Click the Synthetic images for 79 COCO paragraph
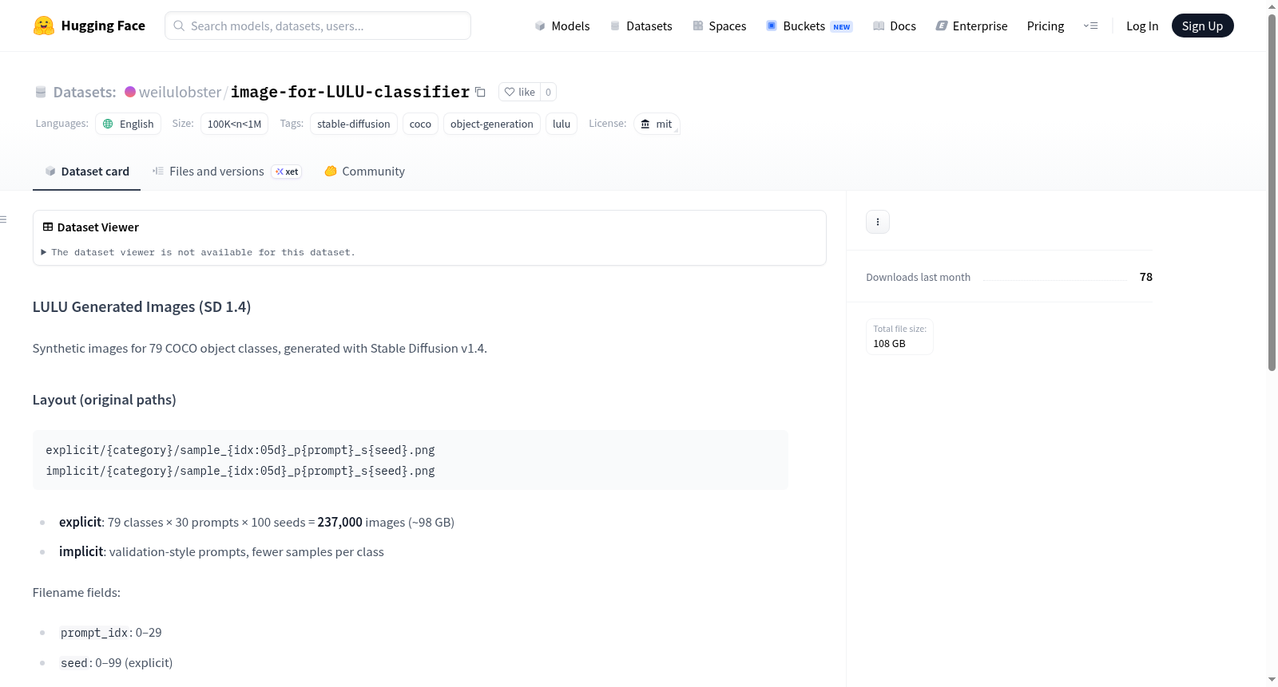Image resolution: width=1278 pixels, height=687 pixels. tap(260, 349)
